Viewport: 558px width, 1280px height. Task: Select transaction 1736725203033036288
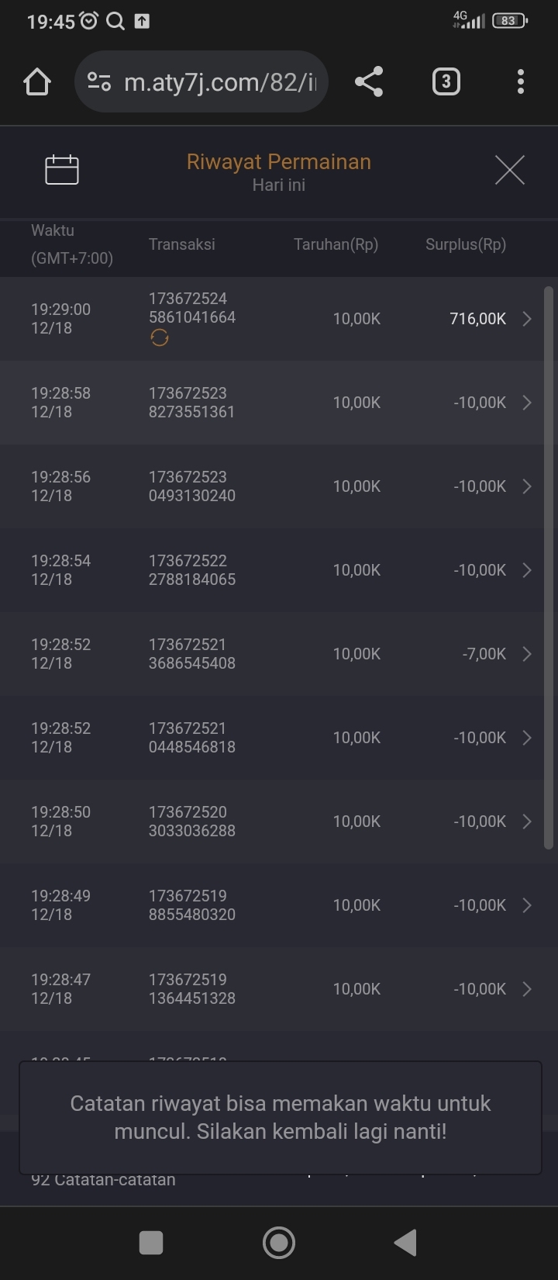192,822
